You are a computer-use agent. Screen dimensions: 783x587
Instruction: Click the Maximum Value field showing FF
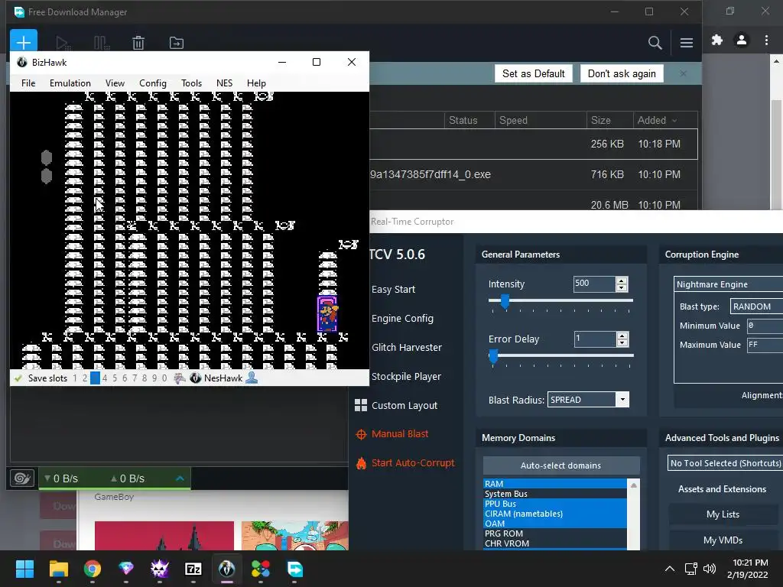click(x=765, y=345)
